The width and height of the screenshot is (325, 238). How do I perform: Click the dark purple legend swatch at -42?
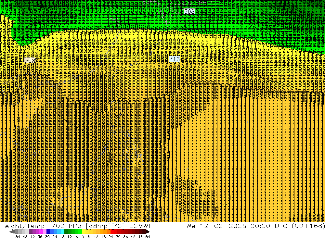[x=31, y=232]
